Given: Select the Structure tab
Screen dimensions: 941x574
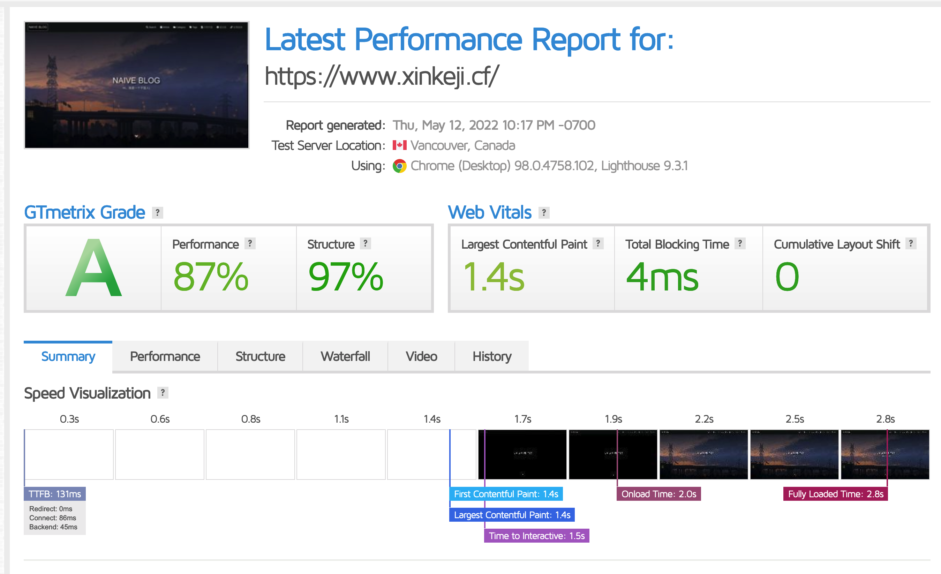Looking at the screenshot, I should (260, 356).
